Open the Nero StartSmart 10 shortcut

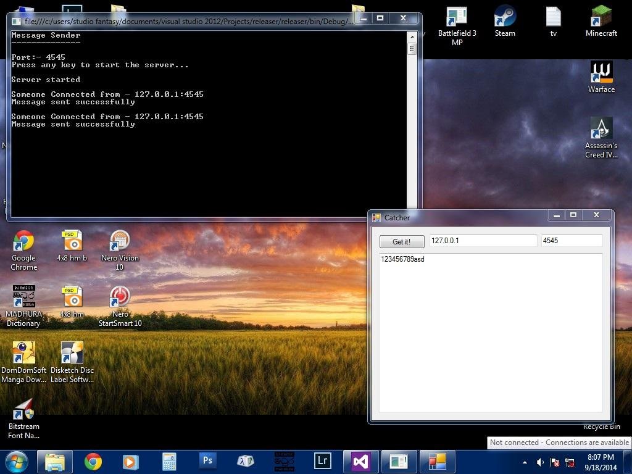click(x=120, y=306)
